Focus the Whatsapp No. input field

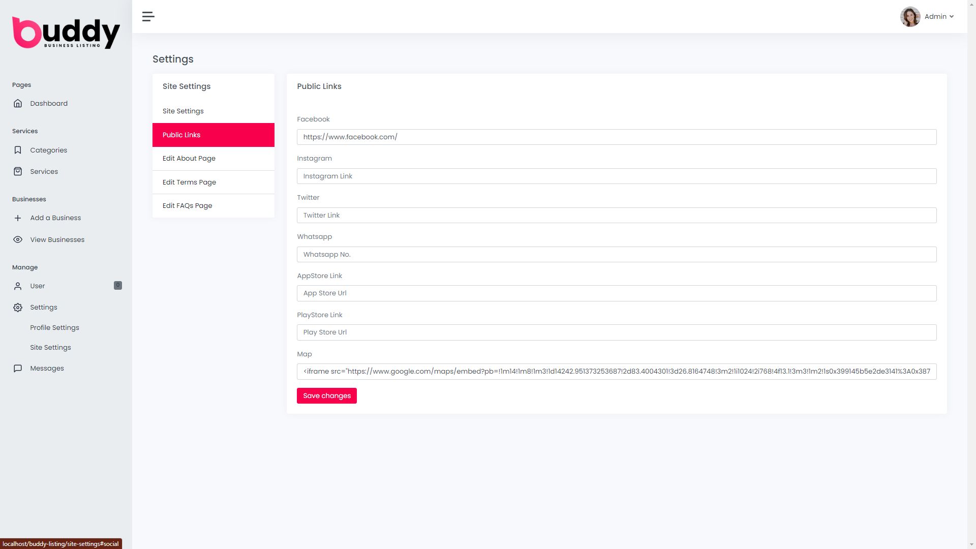(616, 255)
